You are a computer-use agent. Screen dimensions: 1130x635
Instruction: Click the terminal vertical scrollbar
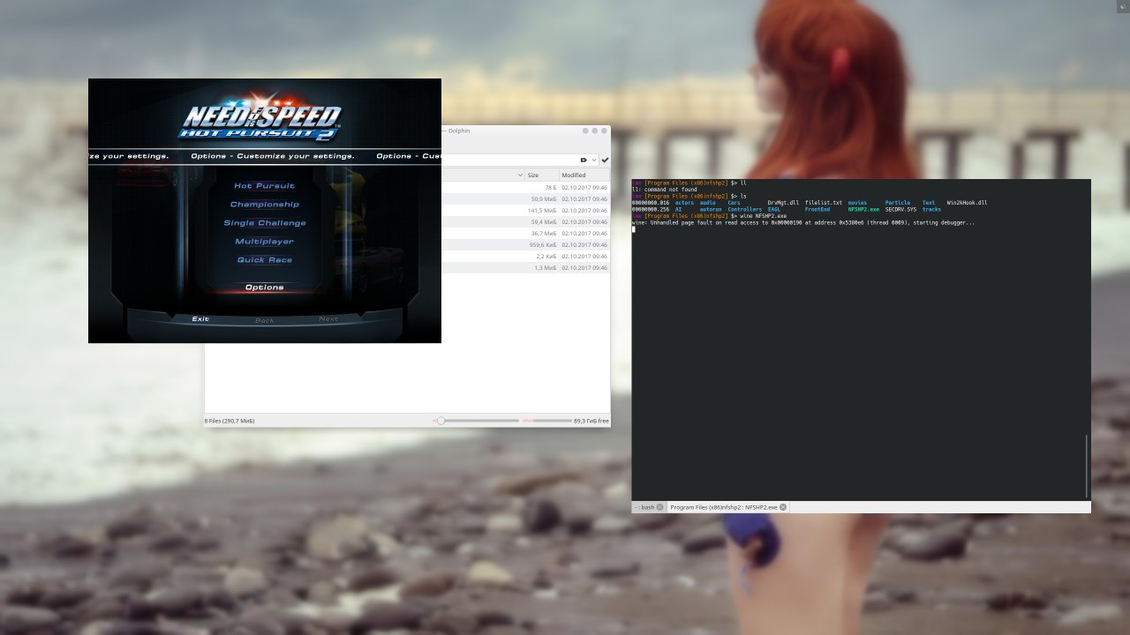pos(1088,466)
